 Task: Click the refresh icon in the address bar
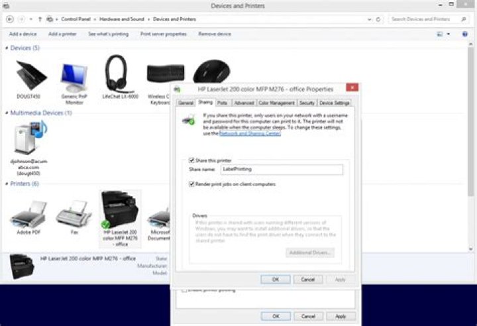click(x=378, y=19)
